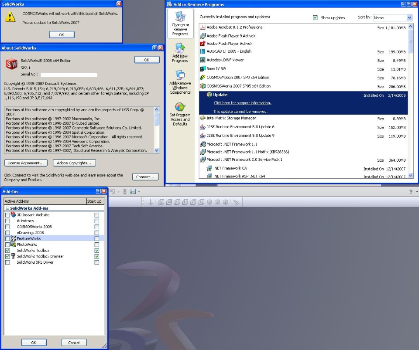Enable the eDrawings 2008 active add-in checkbox
Screen dimensions: 419x350
click(x=7, y=233)
